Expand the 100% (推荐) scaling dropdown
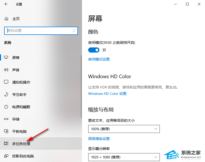205x162 pixels. point(124,129)
